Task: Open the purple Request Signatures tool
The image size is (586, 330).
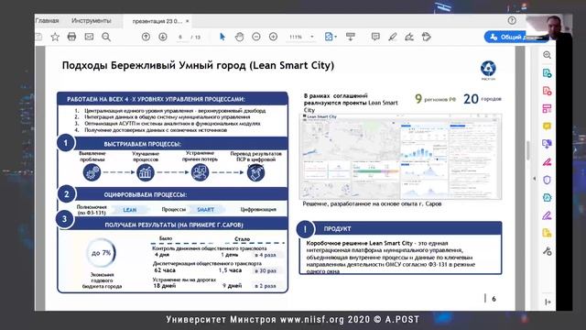Action: click(x=547, y=215)
